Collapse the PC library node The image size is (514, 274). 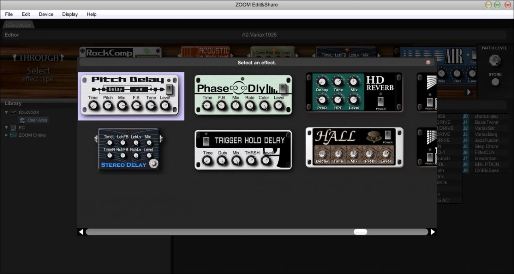(x=6, y=127)
